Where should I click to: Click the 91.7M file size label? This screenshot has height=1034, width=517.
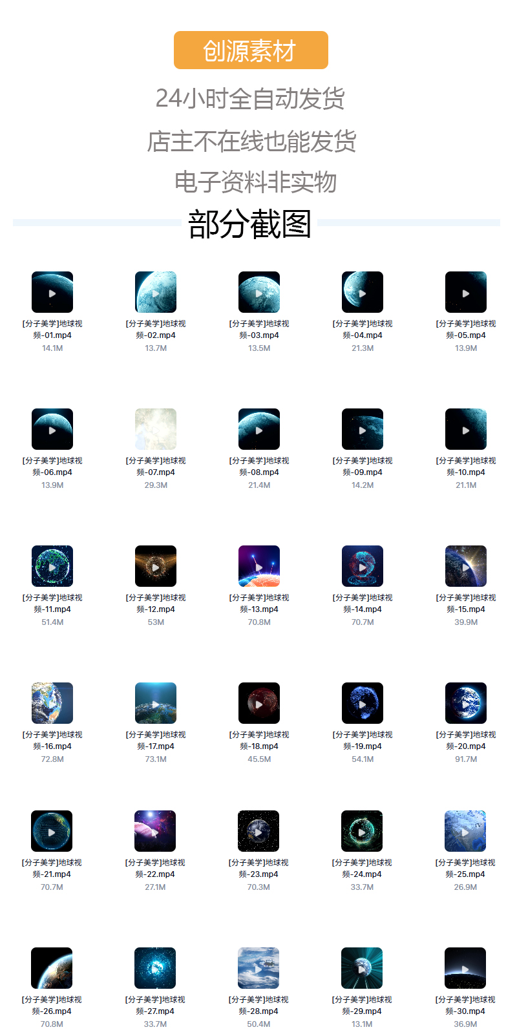point(466,759)
